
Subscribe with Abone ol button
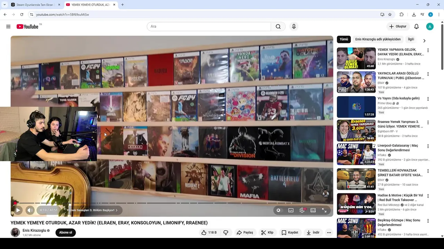click(66, 232)
